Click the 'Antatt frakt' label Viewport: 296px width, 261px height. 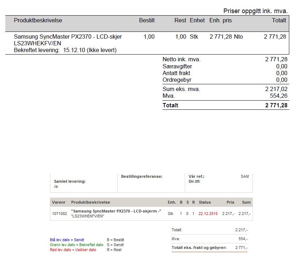176,73
